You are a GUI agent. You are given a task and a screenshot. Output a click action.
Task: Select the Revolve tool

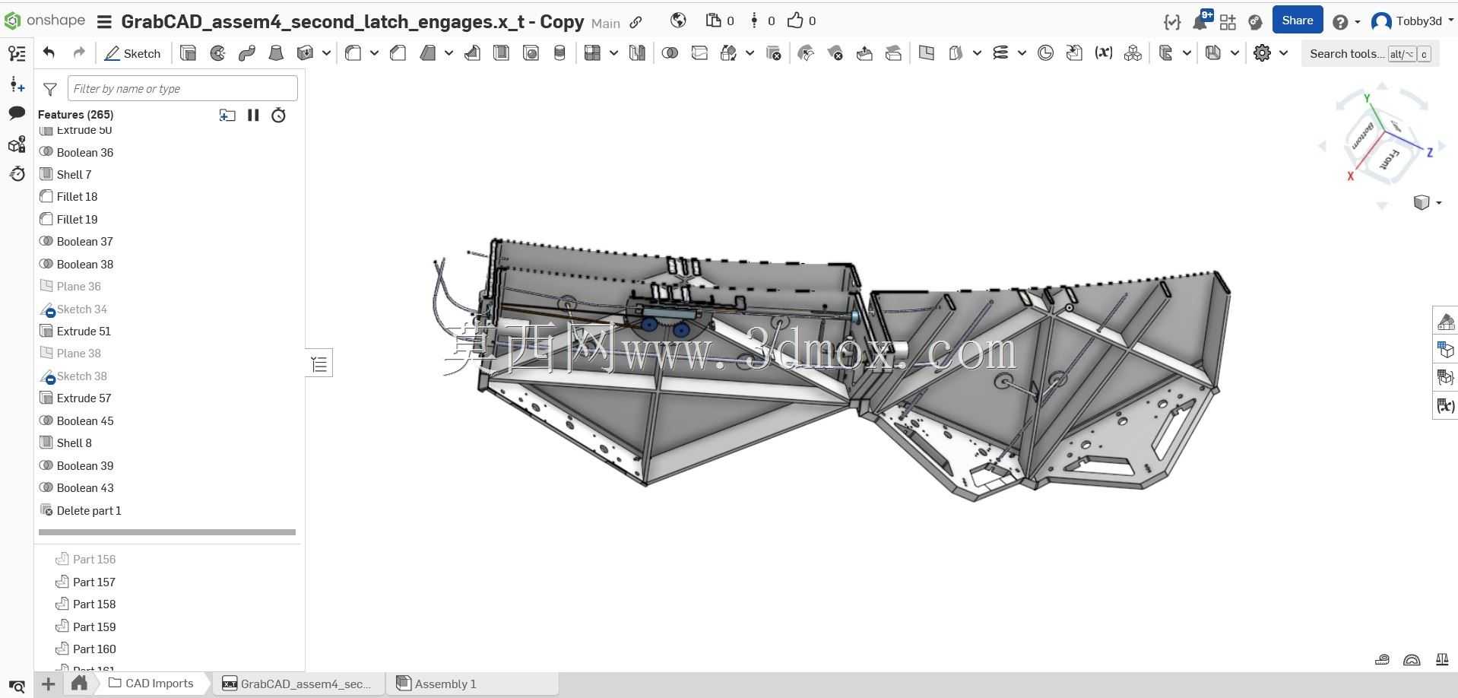tap(217, 53)
